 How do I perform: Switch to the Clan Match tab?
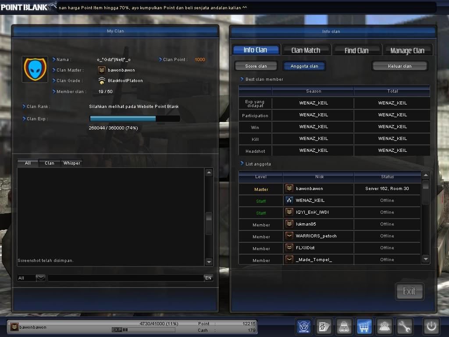[306, 50]
